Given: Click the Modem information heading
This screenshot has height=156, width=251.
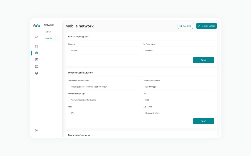Looking at the screenshot, I should click(80, 135).
